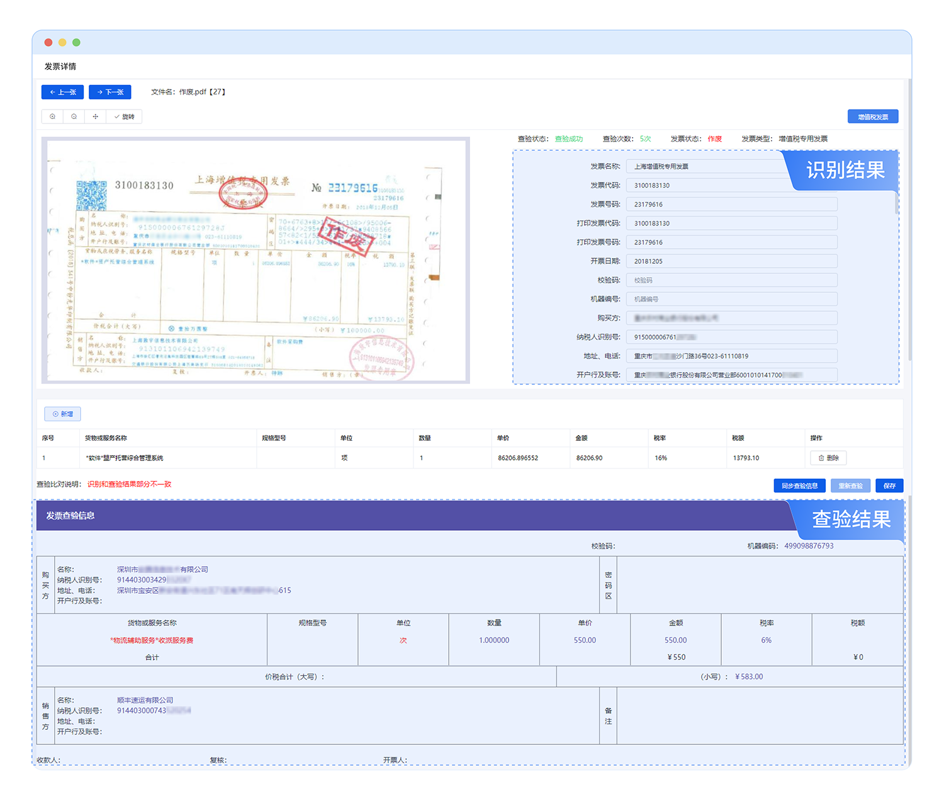Click the 同步查验信息 button
944x801 pixels.
tap(799, 486)
